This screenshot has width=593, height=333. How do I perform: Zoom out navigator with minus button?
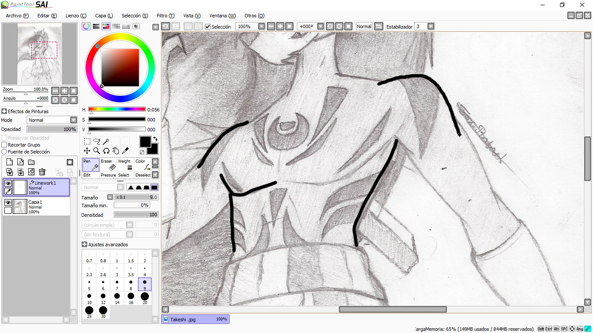tap(55, 91)
